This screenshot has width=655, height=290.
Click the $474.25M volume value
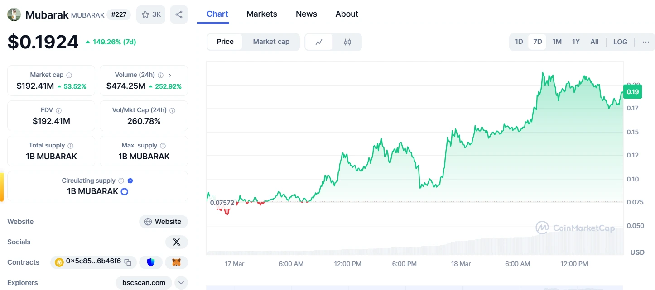tap(126, 86)
